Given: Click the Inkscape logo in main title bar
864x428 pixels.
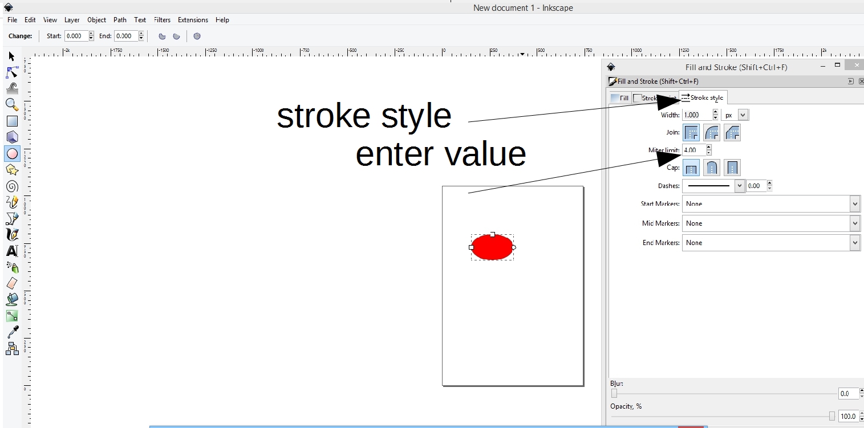Looking at the screenshot, I should coord(8,7).
